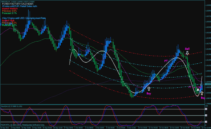Image resolution: width=211 pixels, height=129 pixels.
Task: Click the 5 Oct 00:00 date label
Action: (x=110, y=128)
